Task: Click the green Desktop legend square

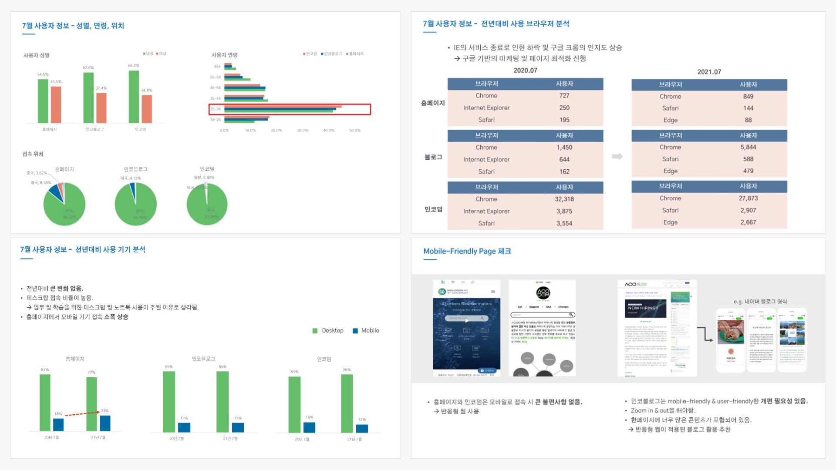Action: (x=315, y=331)
